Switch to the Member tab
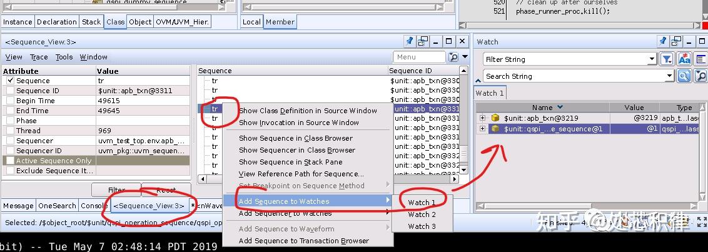The height and width of the screenshot is (252, 708). click(x=280, y=22)
